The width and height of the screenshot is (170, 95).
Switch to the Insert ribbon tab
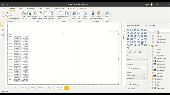21,9
